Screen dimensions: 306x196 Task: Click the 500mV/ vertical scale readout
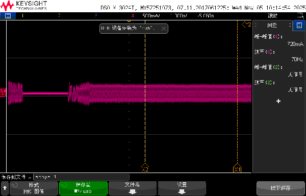(151, 16)
